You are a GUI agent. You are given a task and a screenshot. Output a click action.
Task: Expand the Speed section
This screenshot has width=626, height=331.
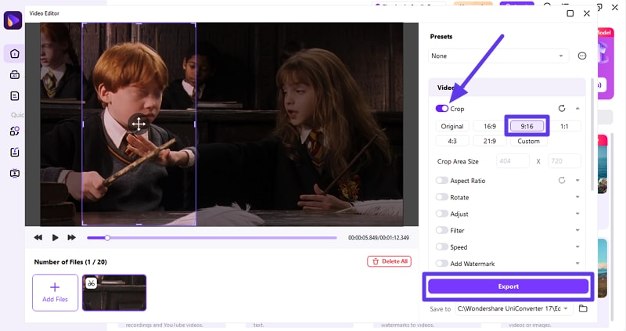577,246
